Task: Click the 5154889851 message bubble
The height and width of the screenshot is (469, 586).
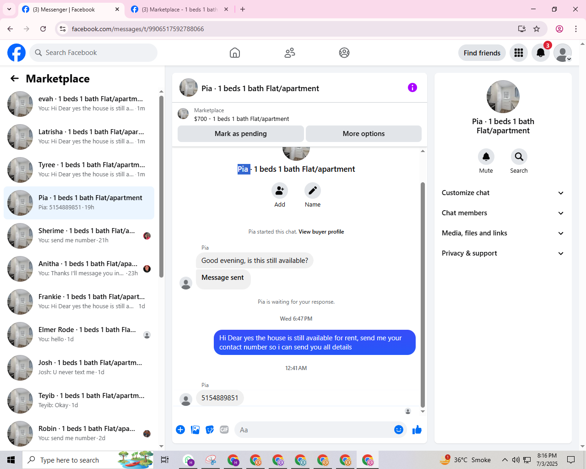Action: (x=220, y=398)
